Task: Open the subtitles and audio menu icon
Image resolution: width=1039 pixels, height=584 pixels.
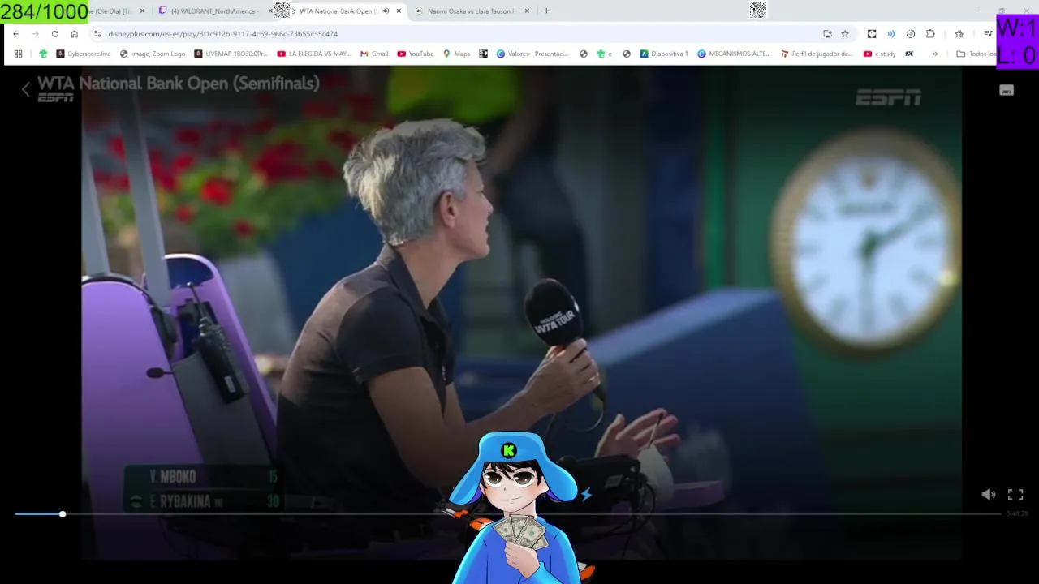Action: 1007,90
